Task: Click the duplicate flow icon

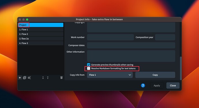Action: (25, 77)
